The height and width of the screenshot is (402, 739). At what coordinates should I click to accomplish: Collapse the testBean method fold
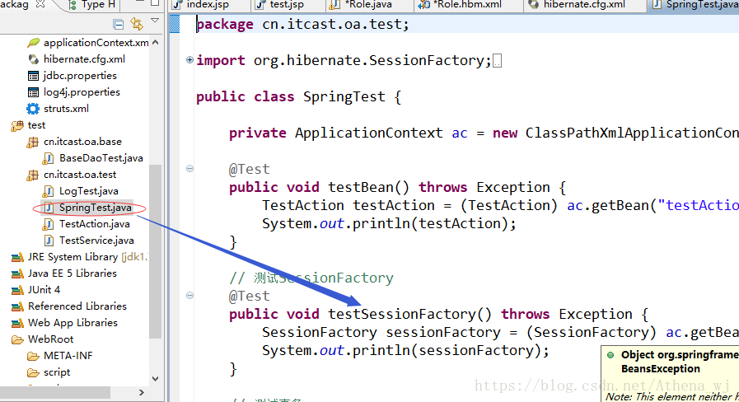(x=189, y=168)
